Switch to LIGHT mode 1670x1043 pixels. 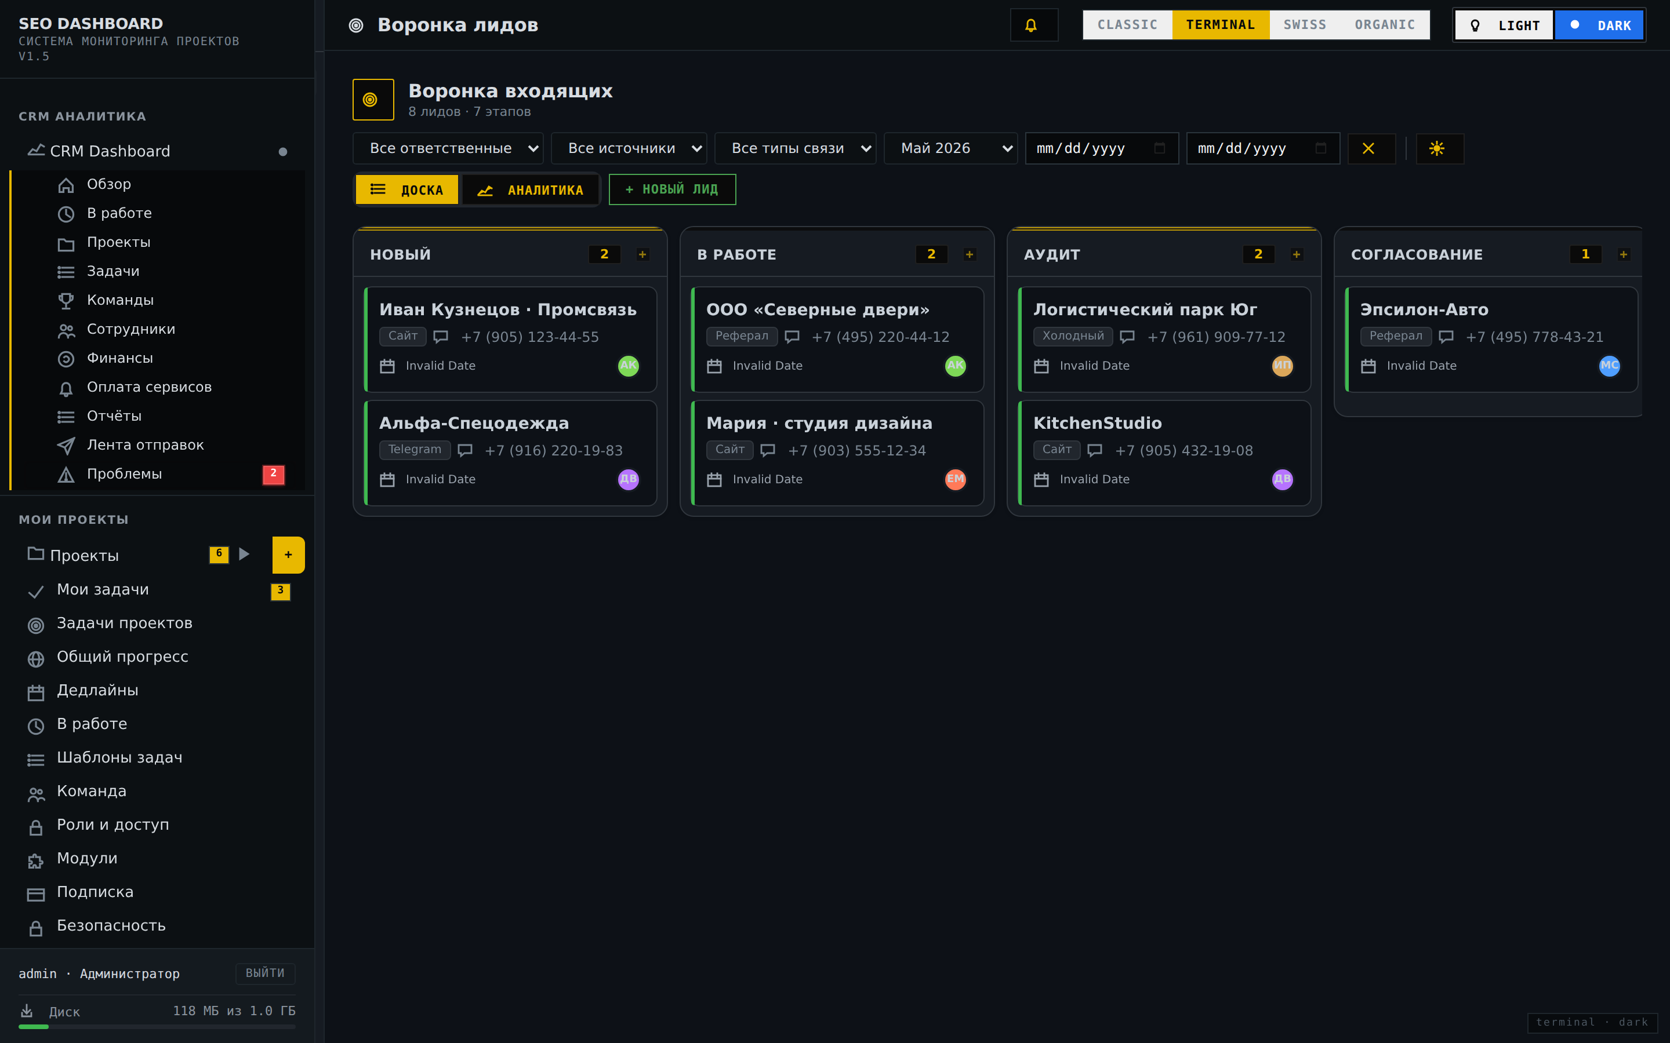pyautogui.click(x=1504, y=25)
